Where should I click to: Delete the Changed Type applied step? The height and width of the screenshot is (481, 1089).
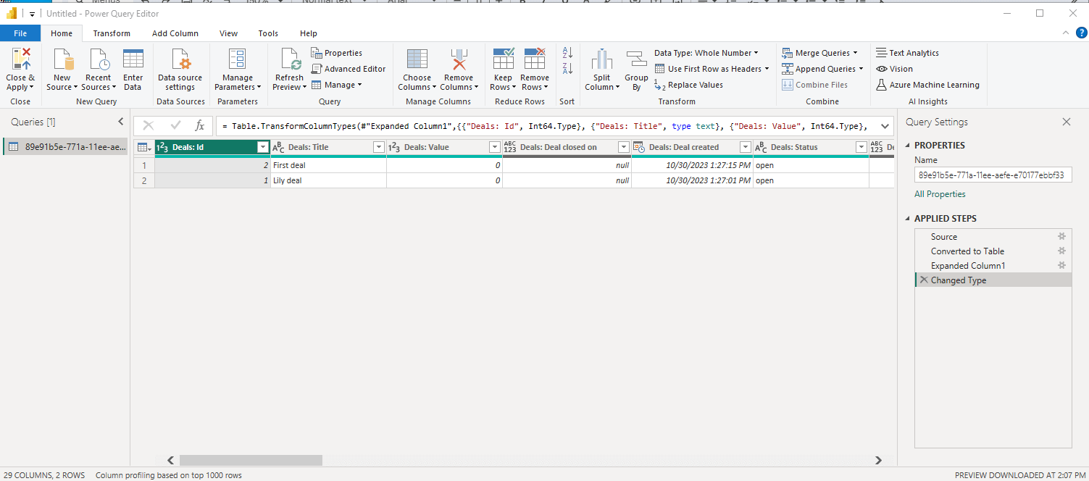[x=923, y=280]
